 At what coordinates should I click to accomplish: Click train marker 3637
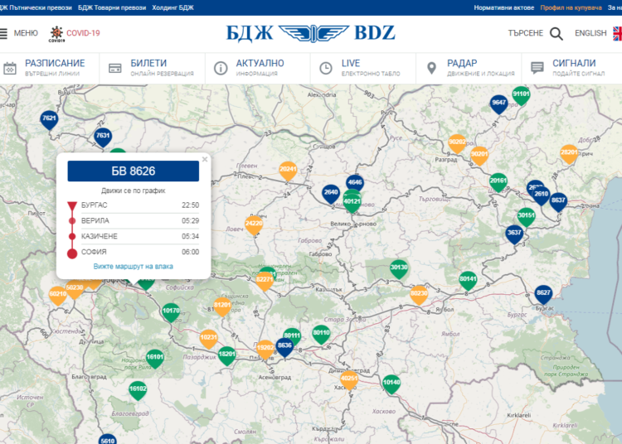pyautogui.click(x=514, y=234)
